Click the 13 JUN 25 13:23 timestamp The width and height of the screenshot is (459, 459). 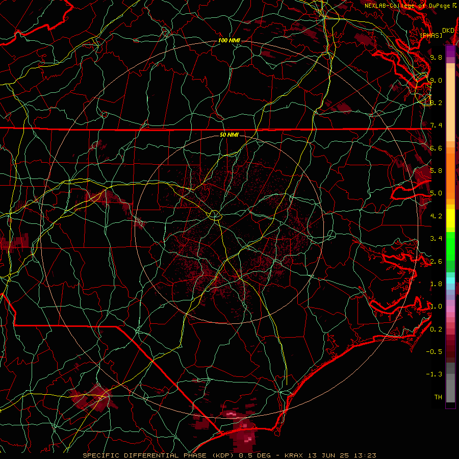point(342,455)
